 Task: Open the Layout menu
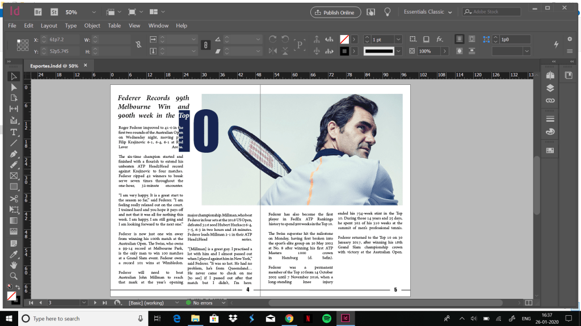(x=49, y=25)
